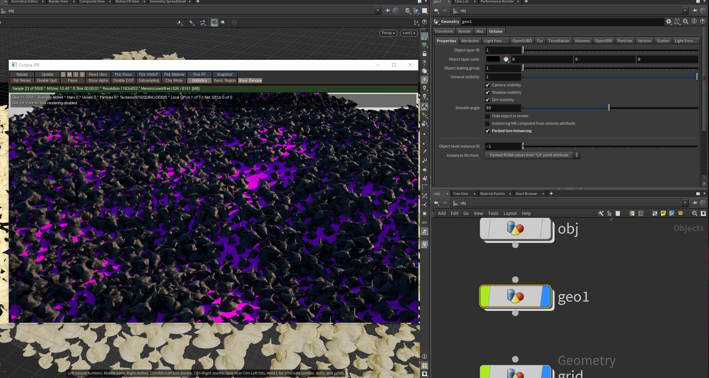Image resolution: width=709 pixels, height=378 pixels.
Task: Enable Hide object in render
Action: 488,116
